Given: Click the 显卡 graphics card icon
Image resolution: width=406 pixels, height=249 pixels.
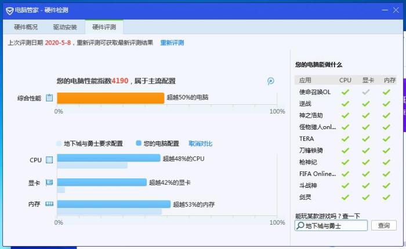Looking at the screenshot, I should coord(49,183).
